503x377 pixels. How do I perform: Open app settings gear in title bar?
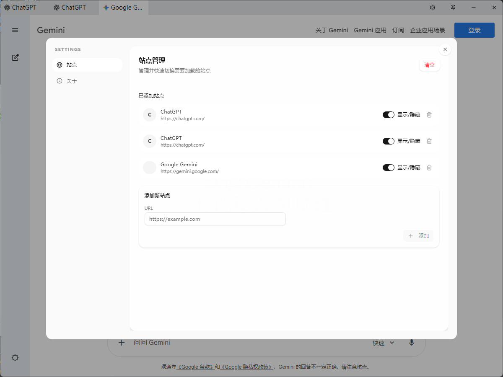[x=433, y=8]
